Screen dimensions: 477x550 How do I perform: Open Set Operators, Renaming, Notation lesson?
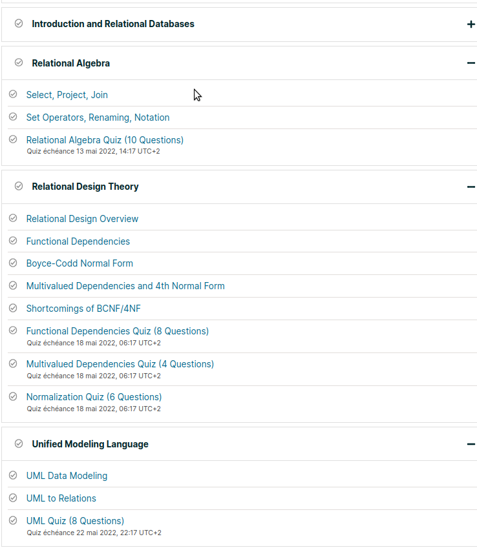click(x=98, y=117)
